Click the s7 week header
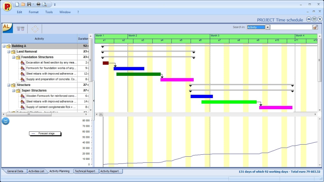 click(x=219, y=40)
